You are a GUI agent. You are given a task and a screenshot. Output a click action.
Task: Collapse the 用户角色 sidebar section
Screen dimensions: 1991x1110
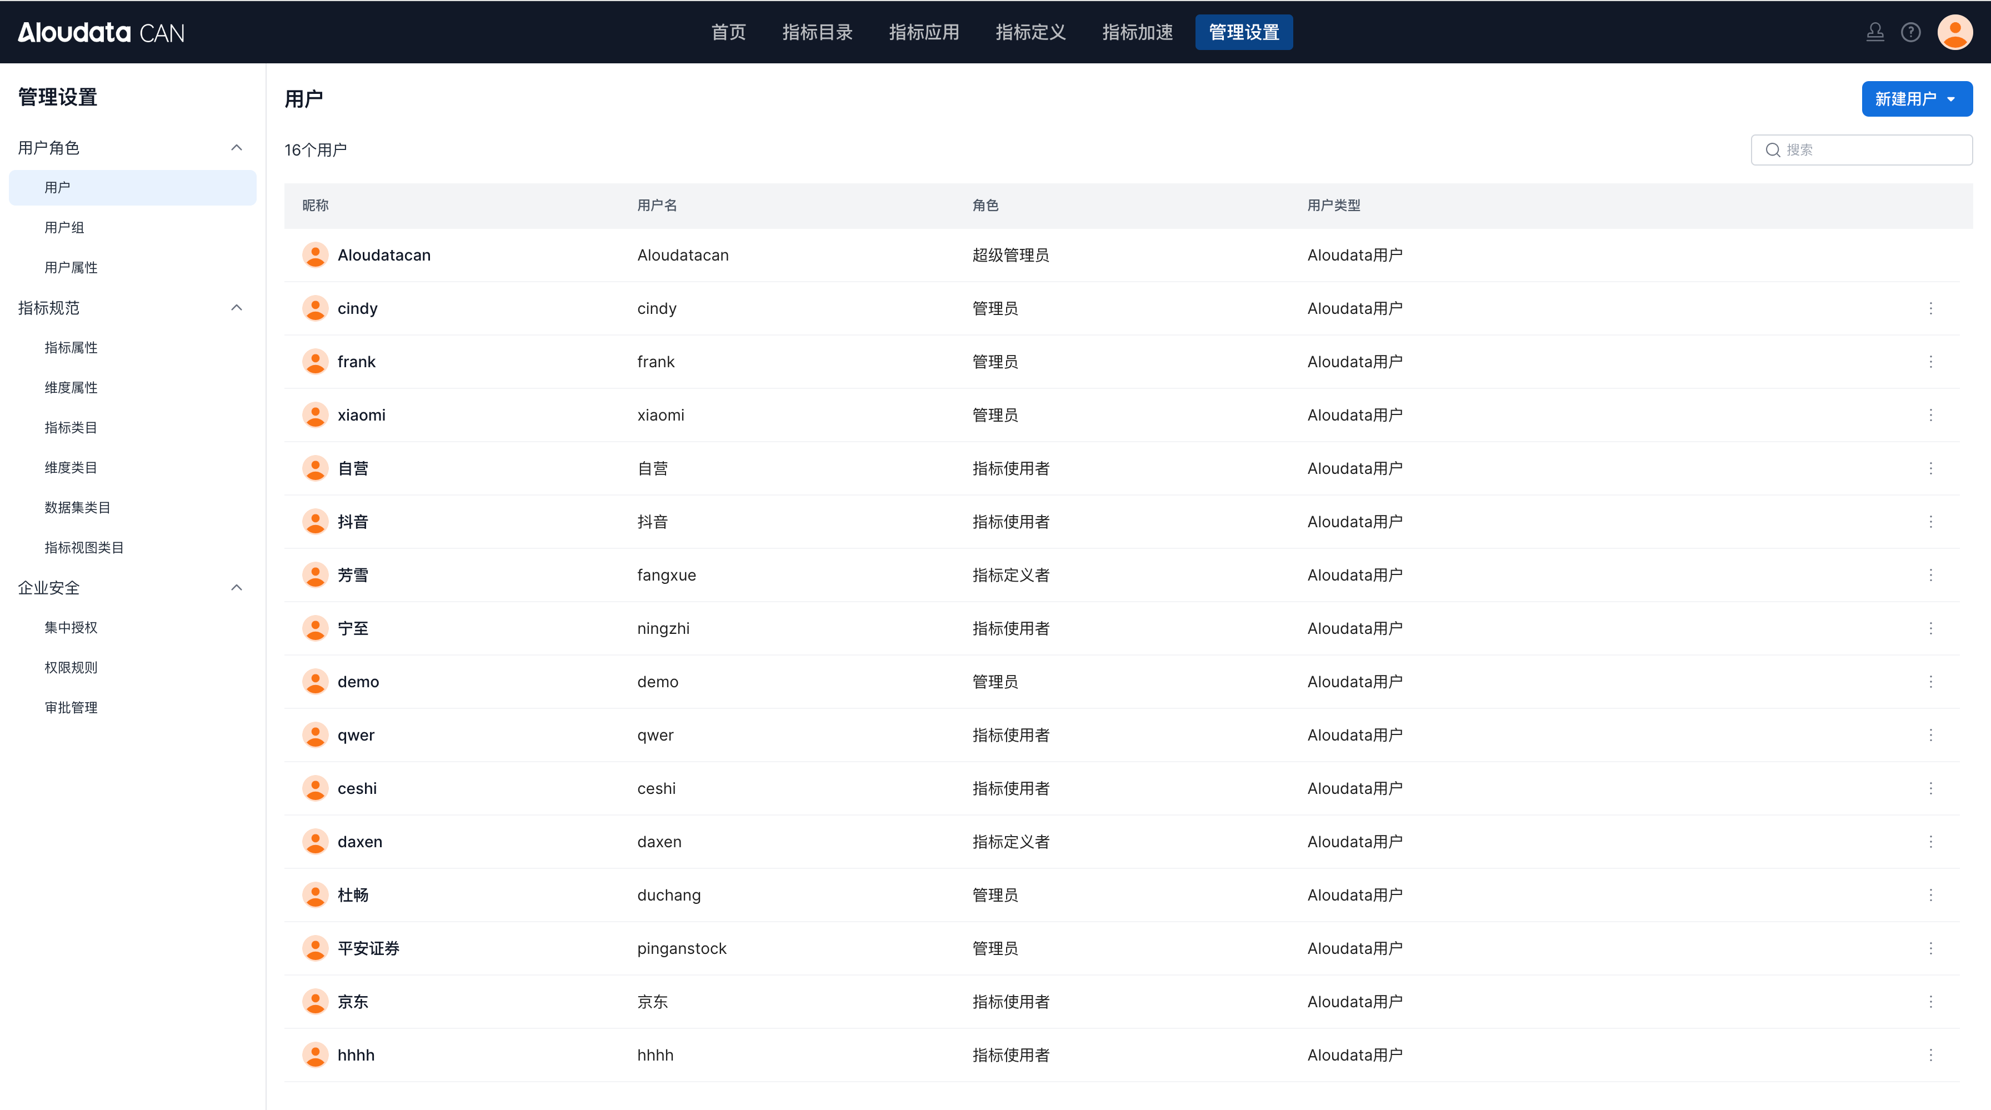click(x=237, y=148)
